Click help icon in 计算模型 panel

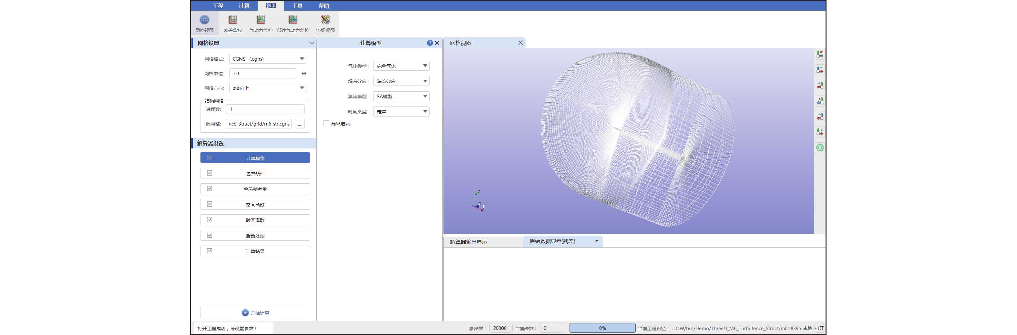(429, 43)
